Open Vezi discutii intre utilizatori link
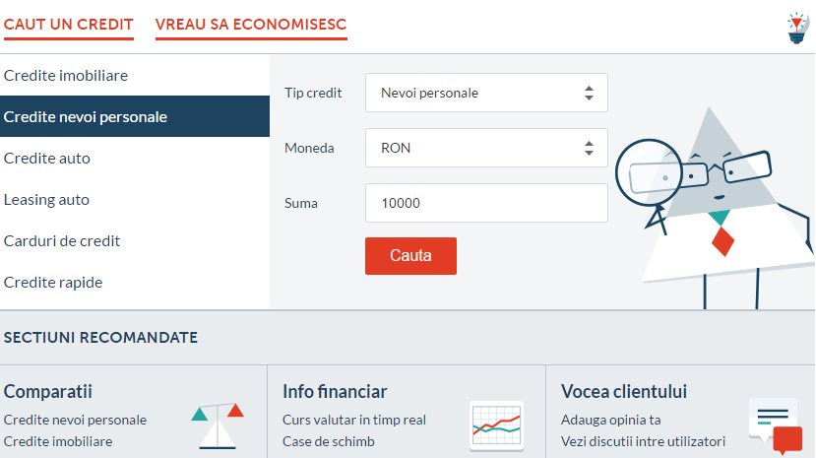This screenshot has height=458, width=816. (643, 441)
